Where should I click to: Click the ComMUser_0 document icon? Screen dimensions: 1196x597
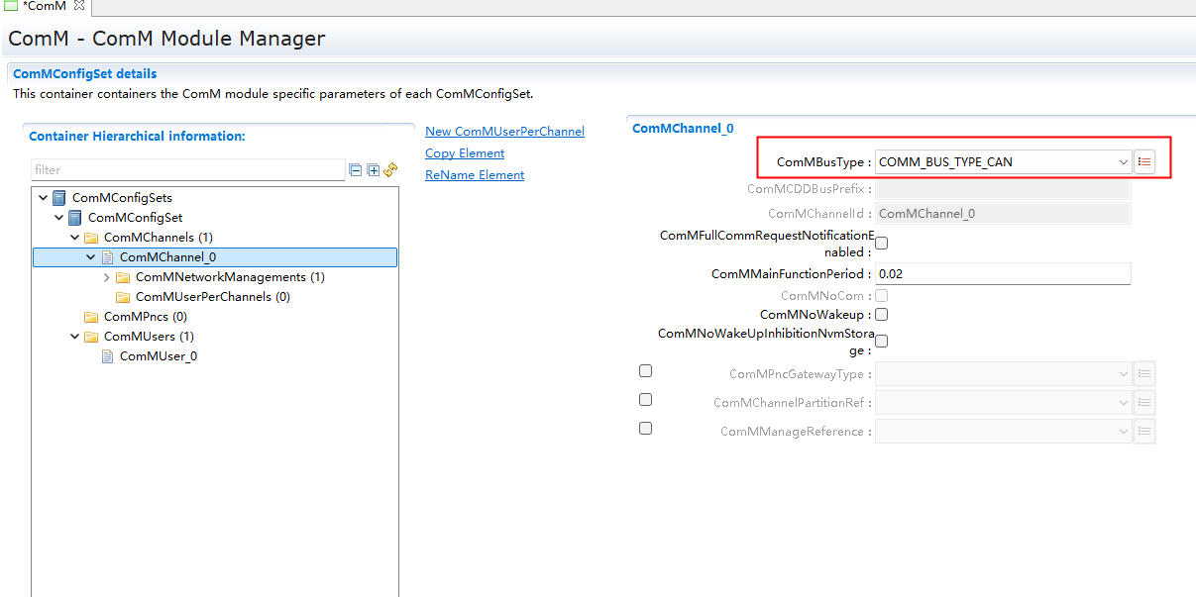click(107, 356)
